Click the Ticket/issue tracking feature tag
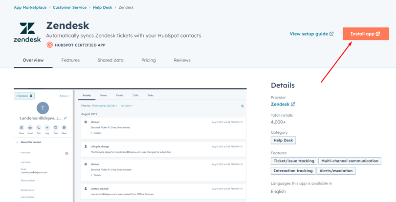Viewport: 396px width, 202px height. click(294, 161)
